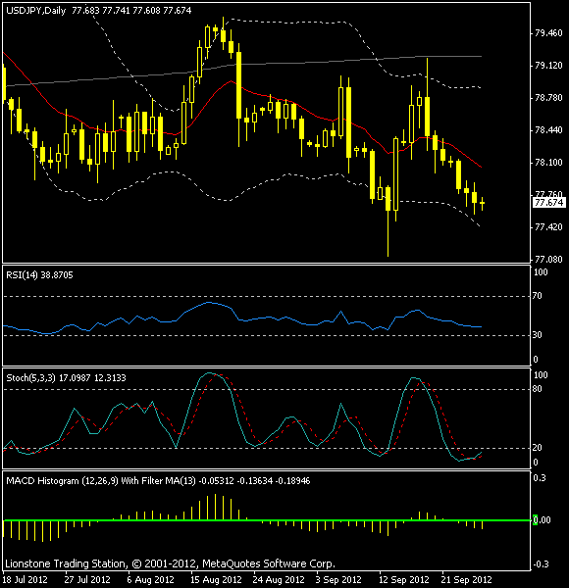Click the 27 Jul 2012 date marker

point(88,580)
